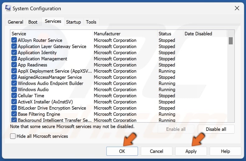Check Hide all Microsoft services

[13, 136]
